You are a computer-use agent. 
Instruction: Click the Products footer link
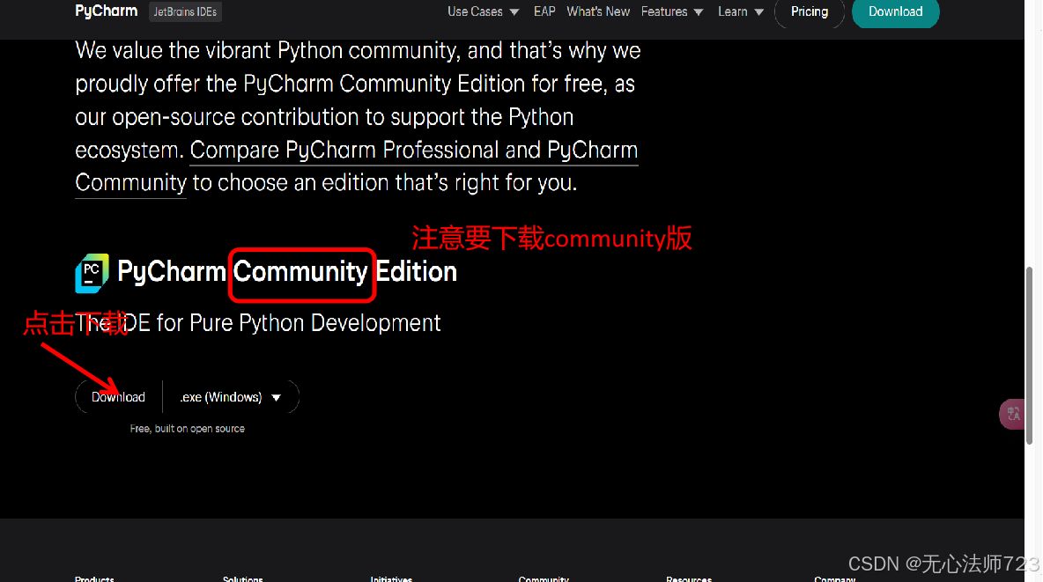click(93, 578)
